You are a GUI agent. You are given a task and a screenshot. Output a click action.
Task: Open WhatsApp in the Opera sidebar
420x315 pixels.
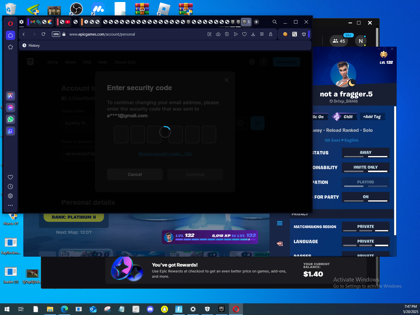(x=10, y=119)
